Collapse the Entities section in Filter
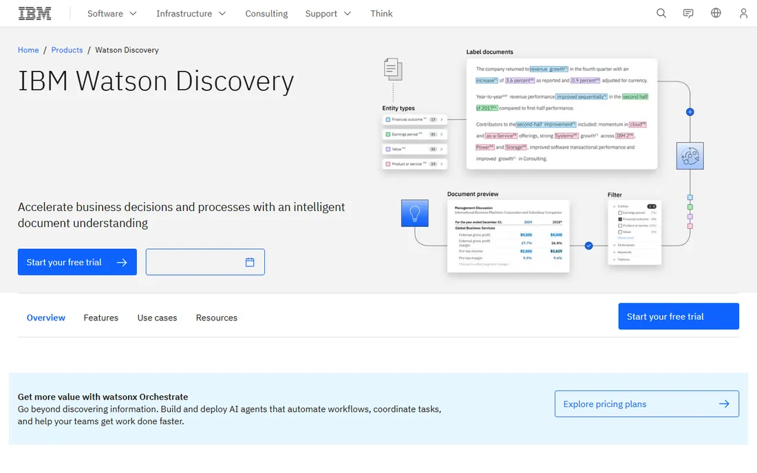This screenshot has width=757, height=473. [614, 206]
